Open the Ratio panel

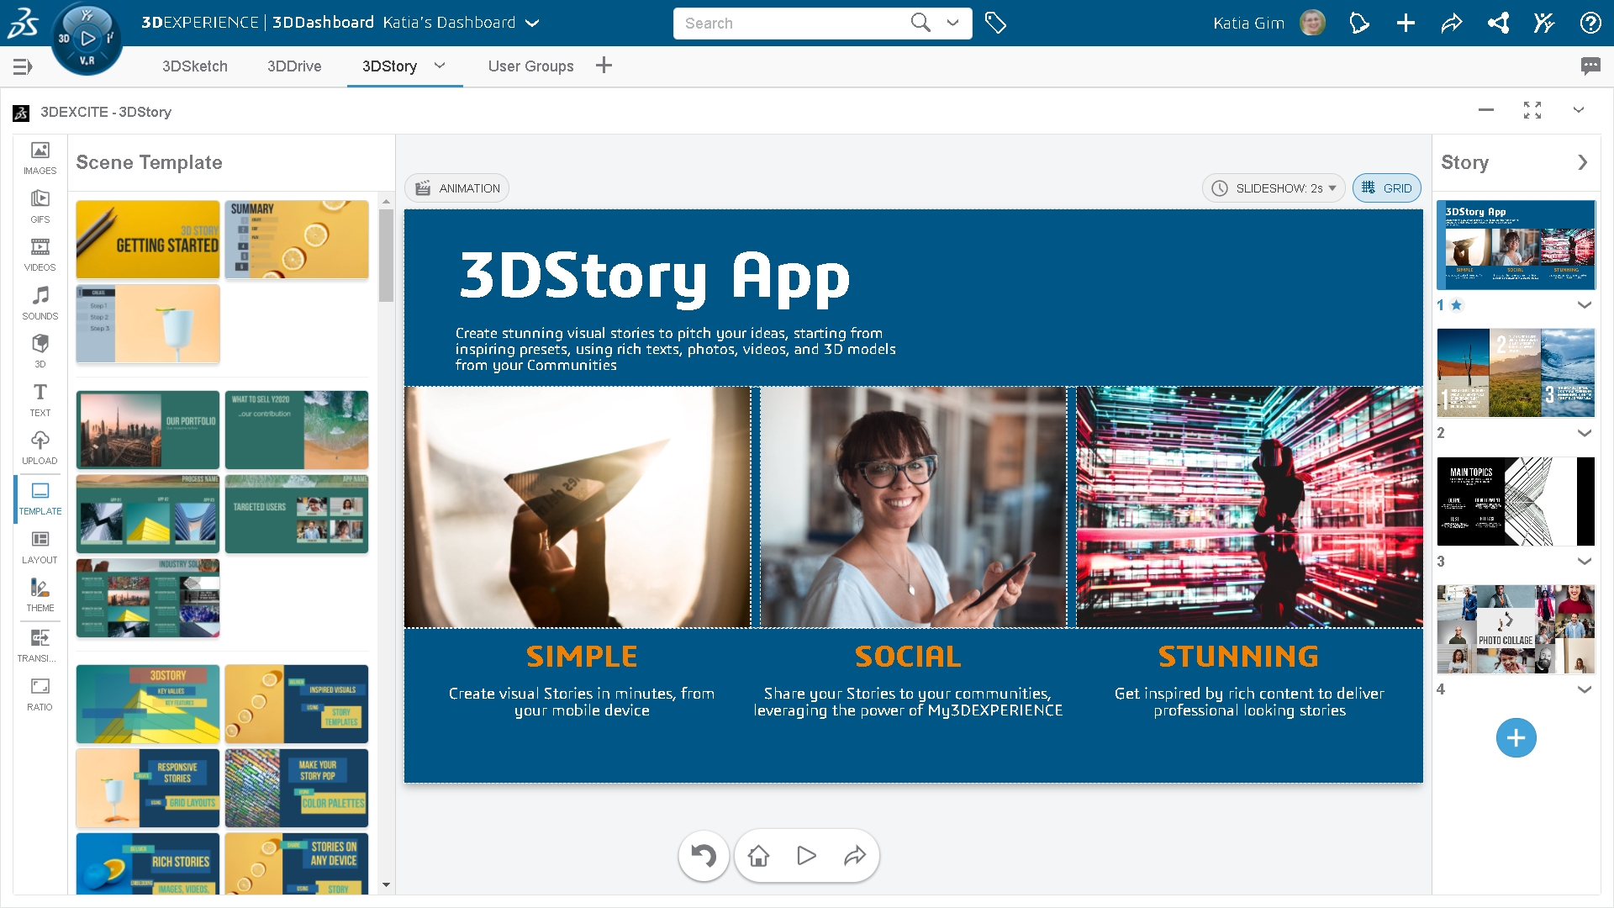point(40,694)
